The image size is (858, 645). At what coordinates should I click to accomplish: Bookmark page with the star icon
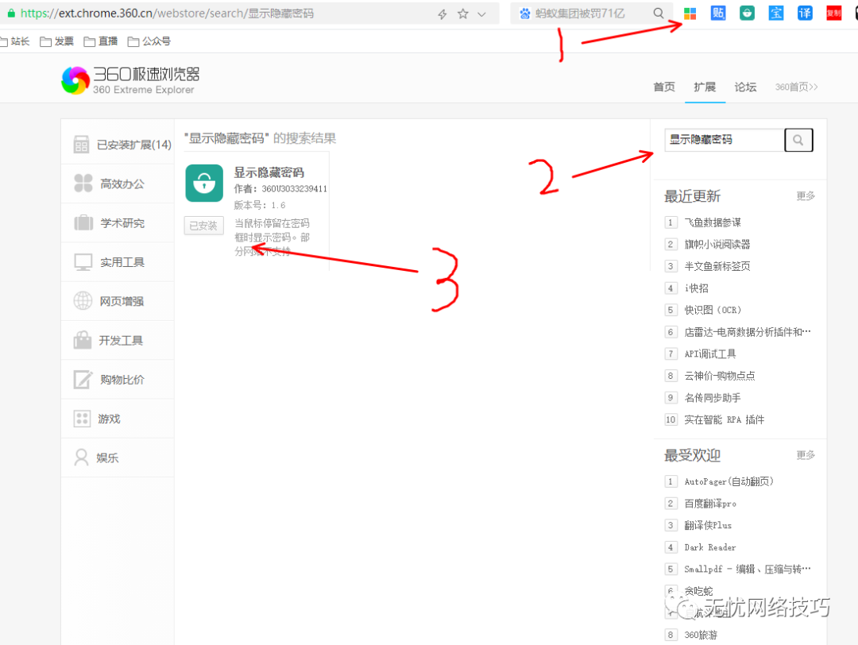pos(463,14)
